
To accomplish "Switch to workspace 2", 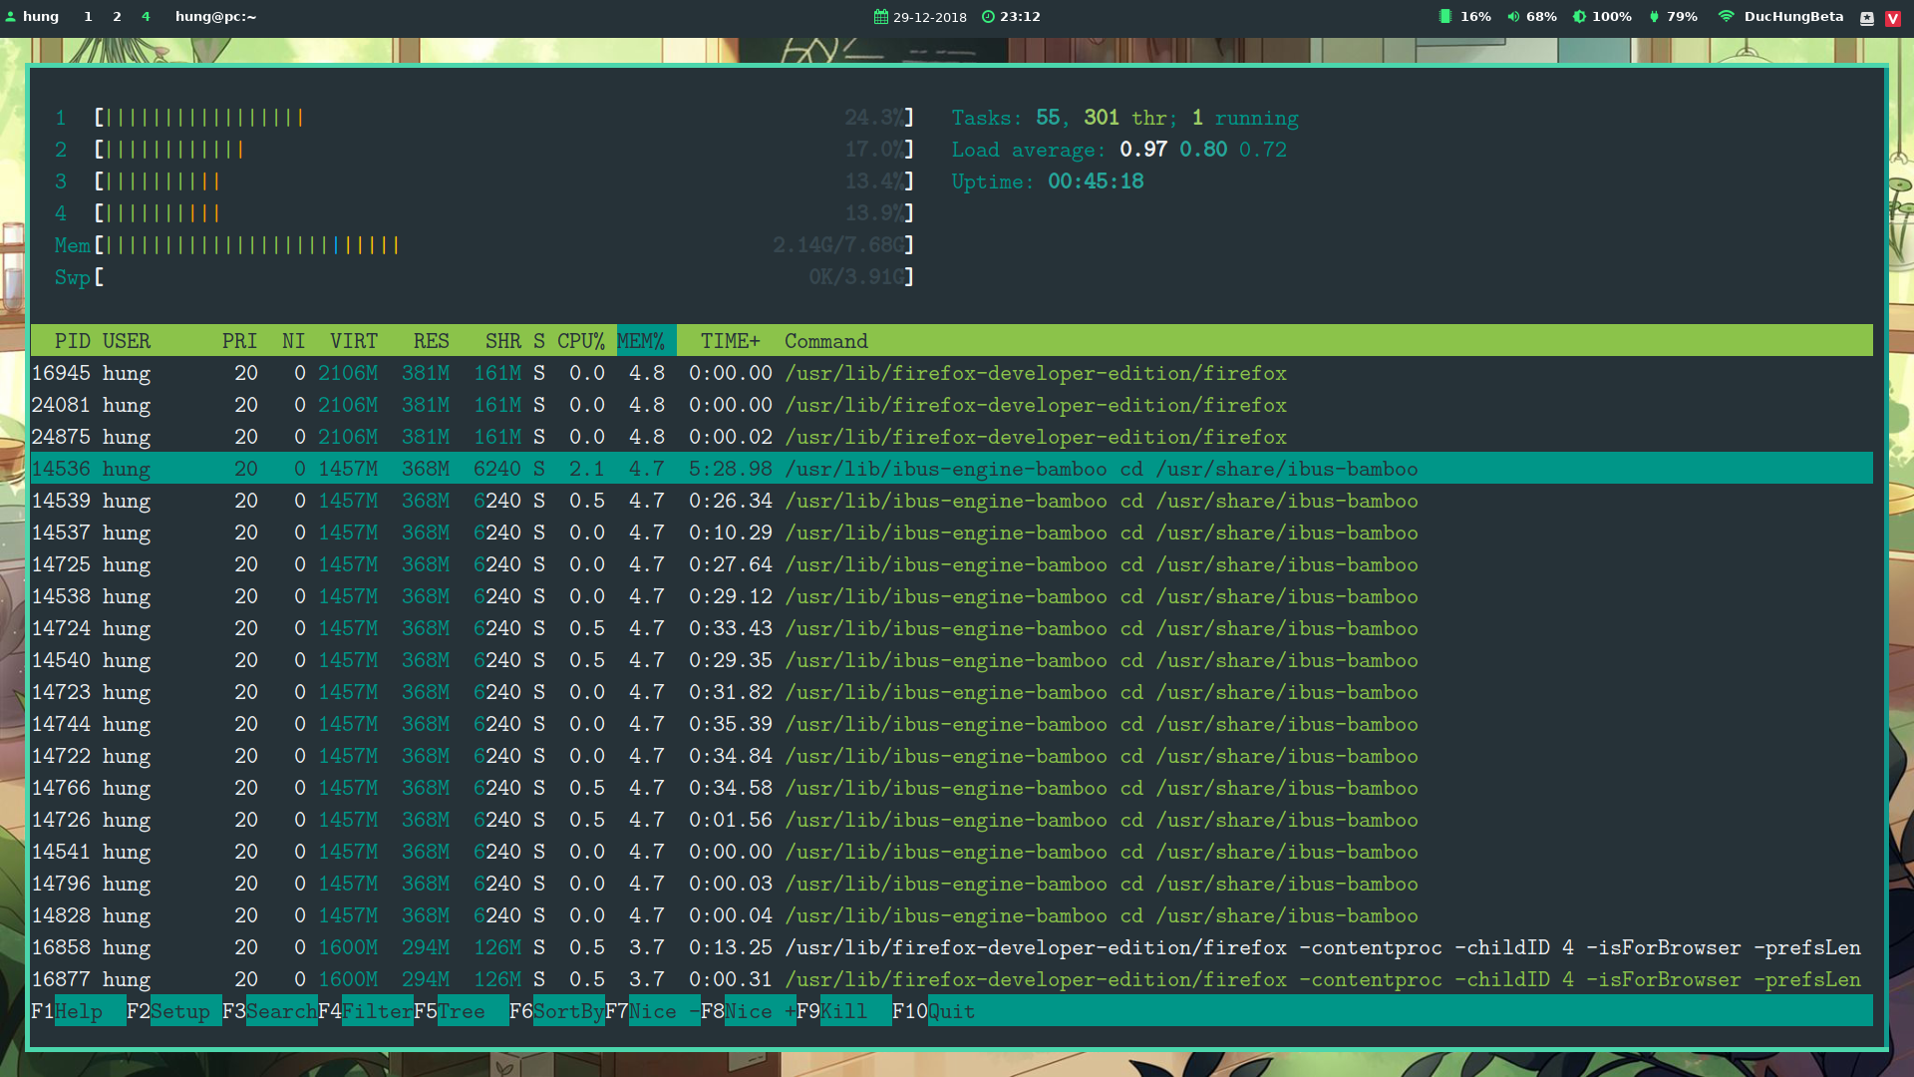I will point(117,16).
